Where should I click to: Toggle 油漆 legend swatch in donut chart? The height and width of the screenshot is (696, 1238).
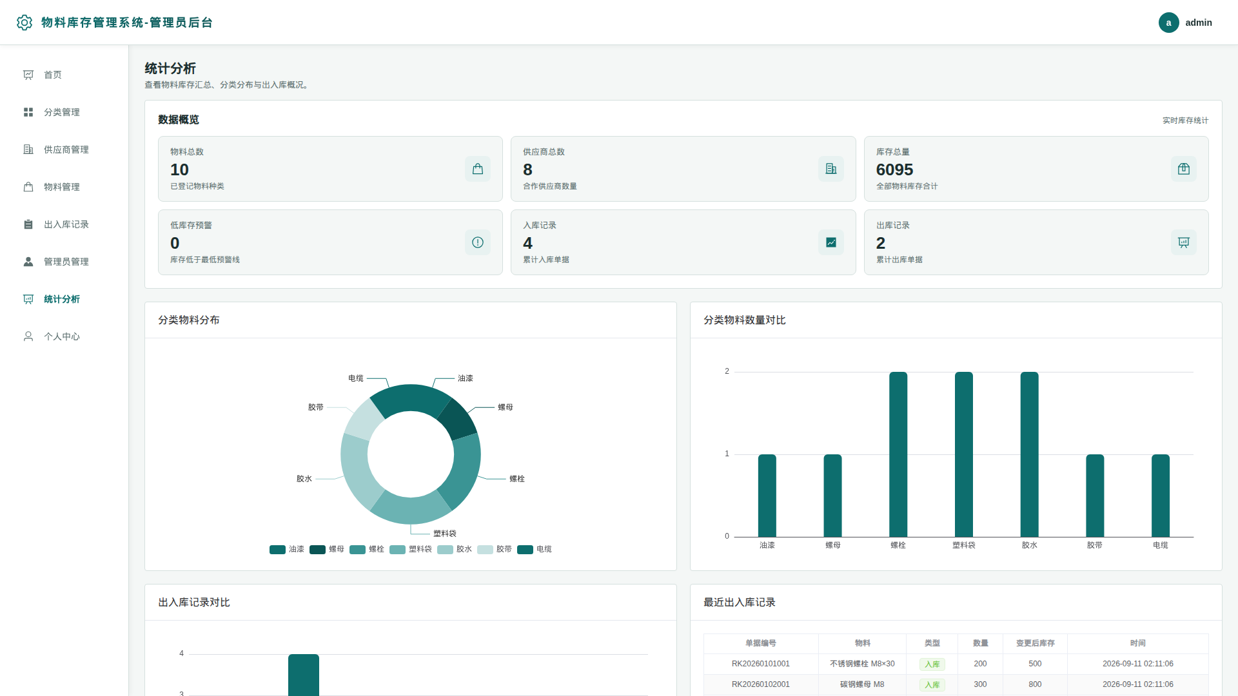[x=277, y=550]
